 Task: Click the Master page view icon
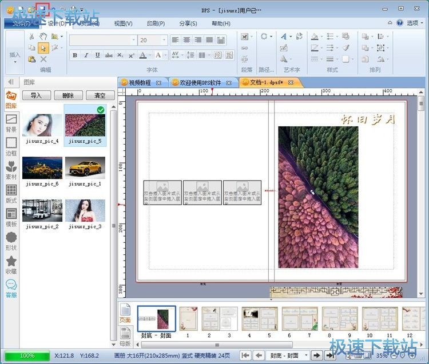pos(125,337)
